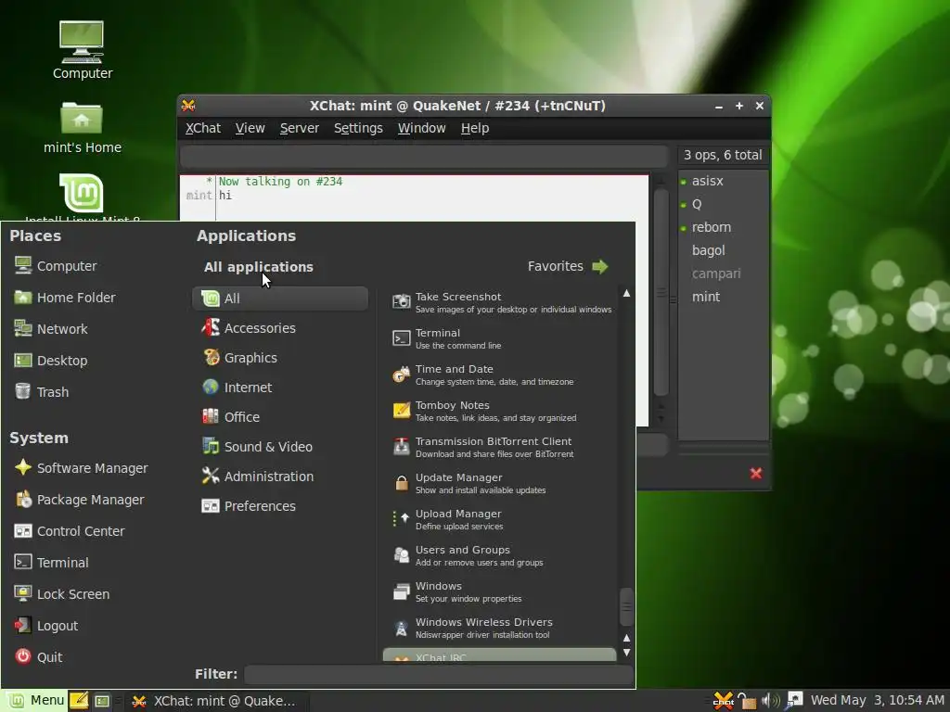Click update lock icon in tray
Image resolution: width=950 pixels, height=712 pixels.
747,701
